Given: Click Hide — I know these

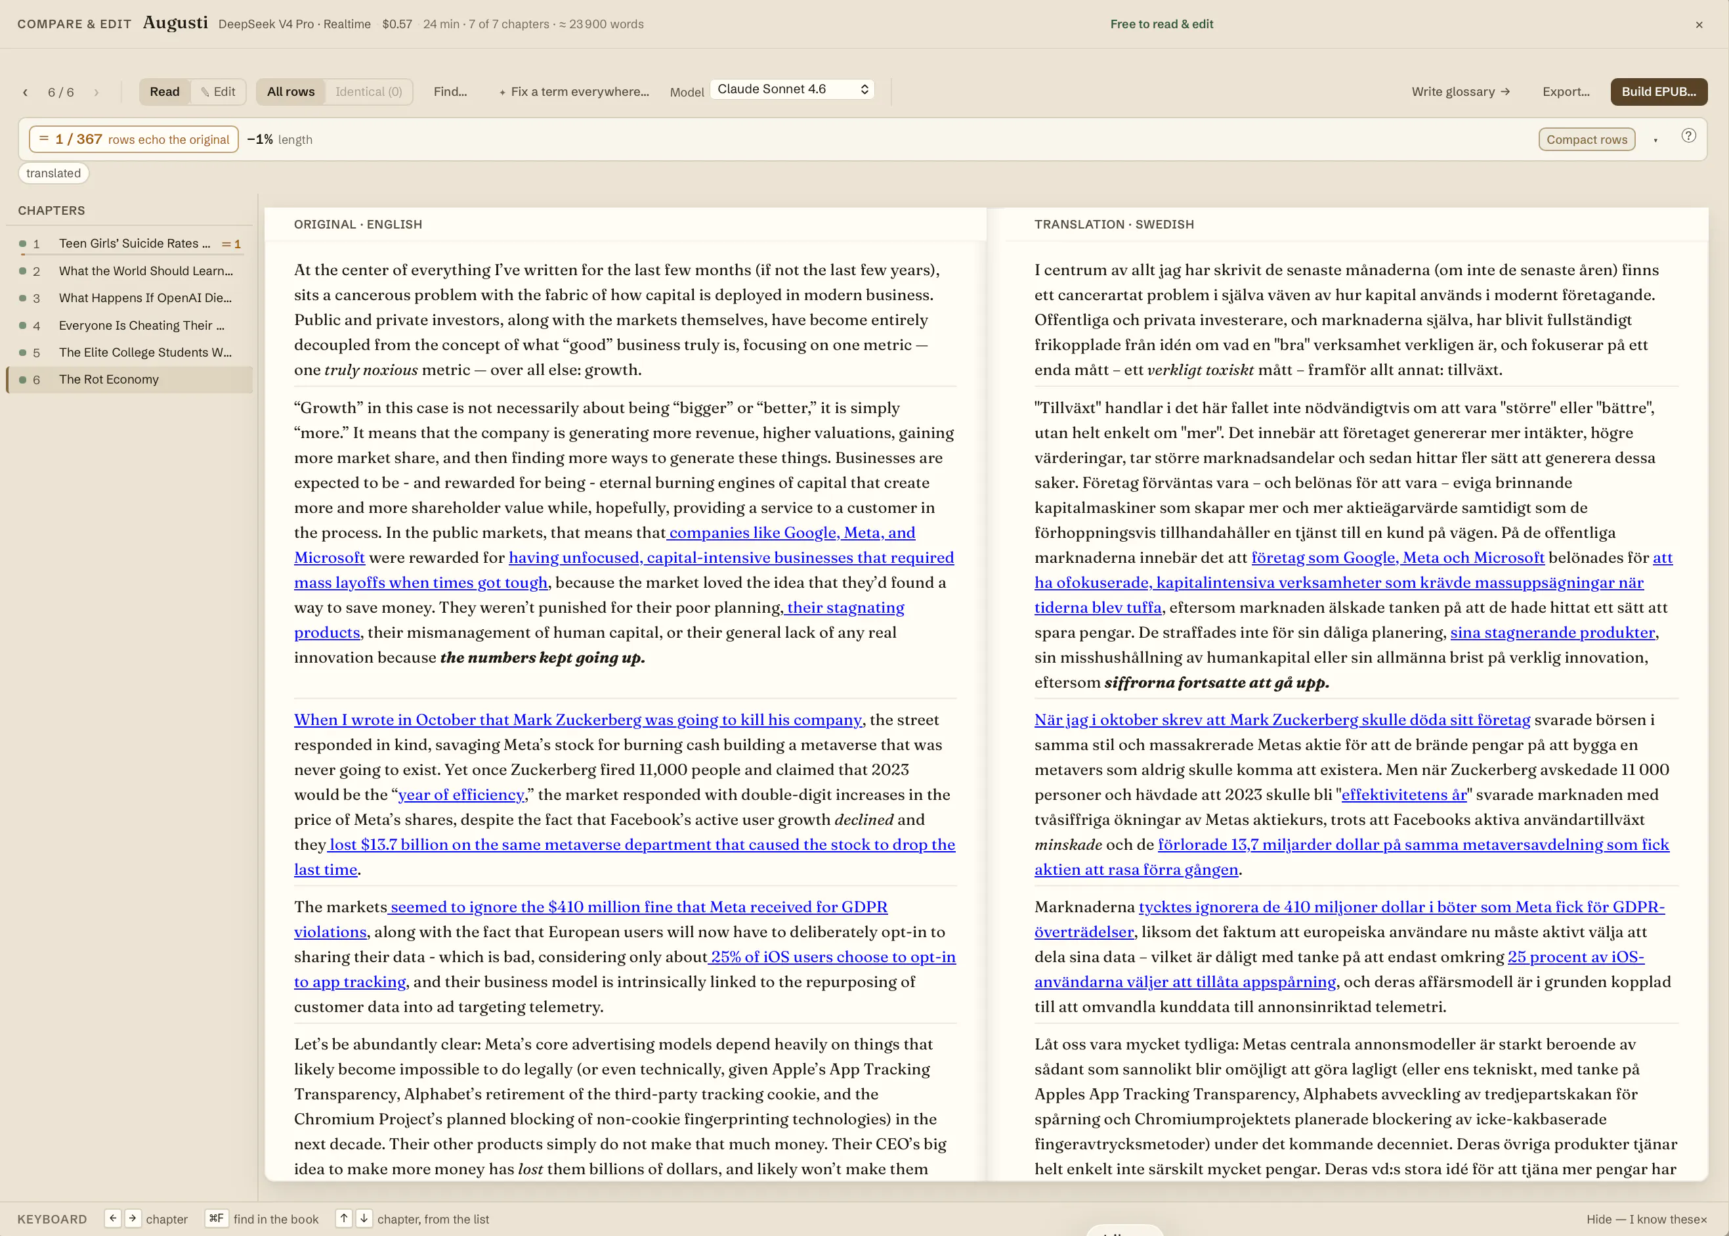Looking at the screenshot, I should 1647,1220.
